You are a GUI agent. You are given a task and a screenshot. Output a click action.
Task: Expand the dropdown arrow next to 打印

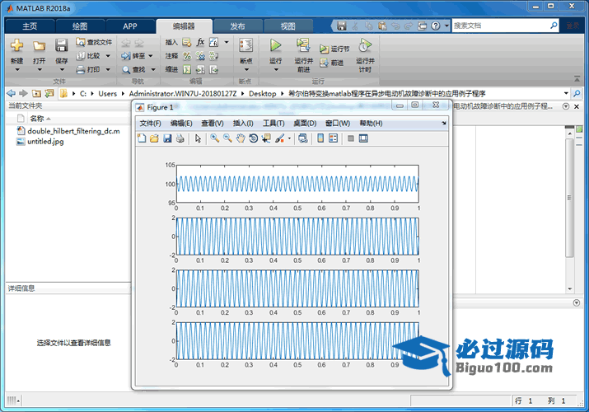[x=108, y=69]
